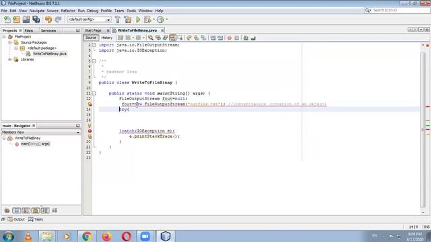Open Profile Project dropdown arrow
This screenshot has height=242, width=431.
click(x=166, y=19)
